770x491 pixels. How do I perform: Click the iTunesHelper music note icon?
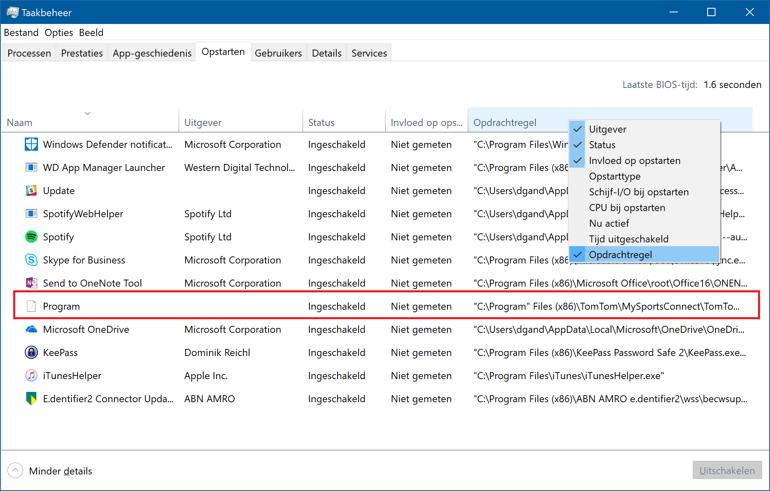coord(31,375)
